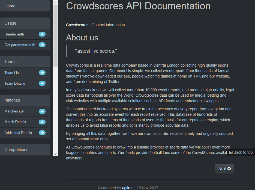Open the Matches section in sidebar
255x190 pixels.
point(25,100)
